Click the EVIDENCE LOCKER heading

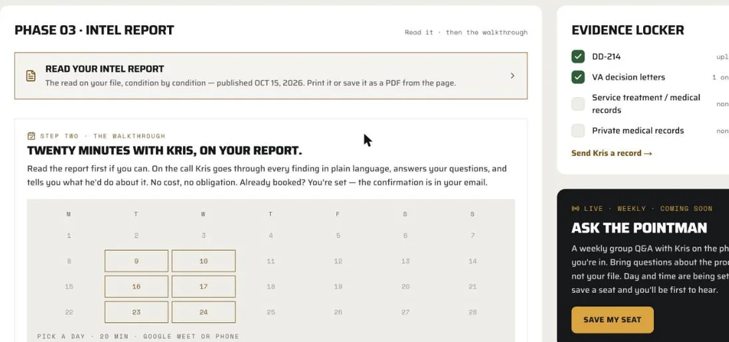click(x=628, y=30)
